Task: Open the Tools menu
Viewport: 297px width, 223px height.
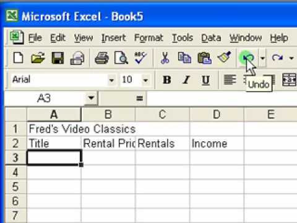Action: tap(183, 38)
